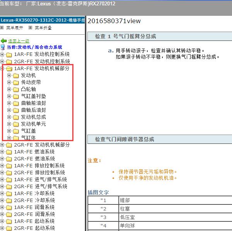Image resolution: width=232 pixels, height=231 pixels.
Task: Expand the 曲轴前油封 subfolder node
Action: 9,103
